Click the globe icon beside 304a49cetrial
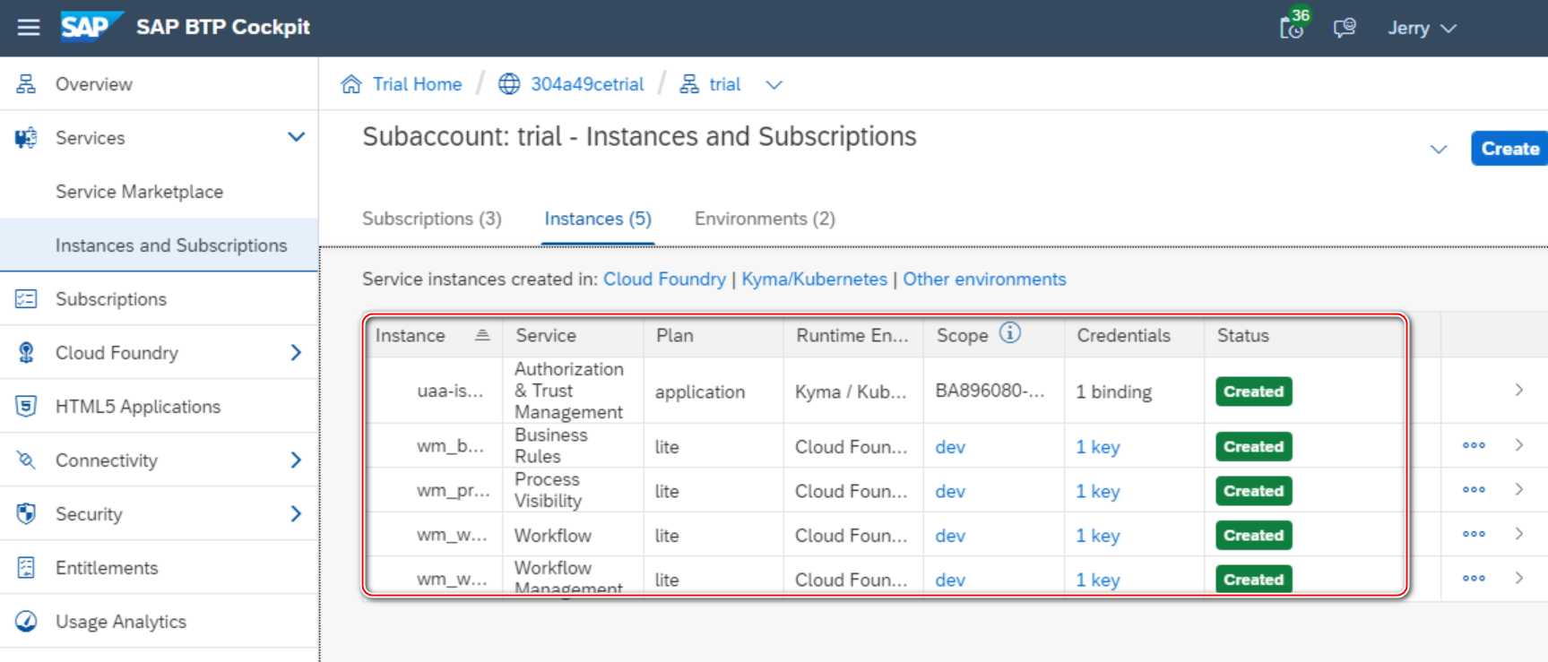The image size is (1548, 662). tap(509, 84)
